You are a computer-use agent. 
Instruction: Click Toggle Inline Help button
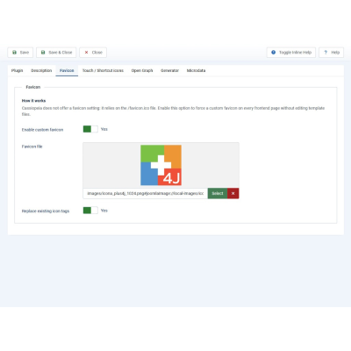tap(291, 53)
